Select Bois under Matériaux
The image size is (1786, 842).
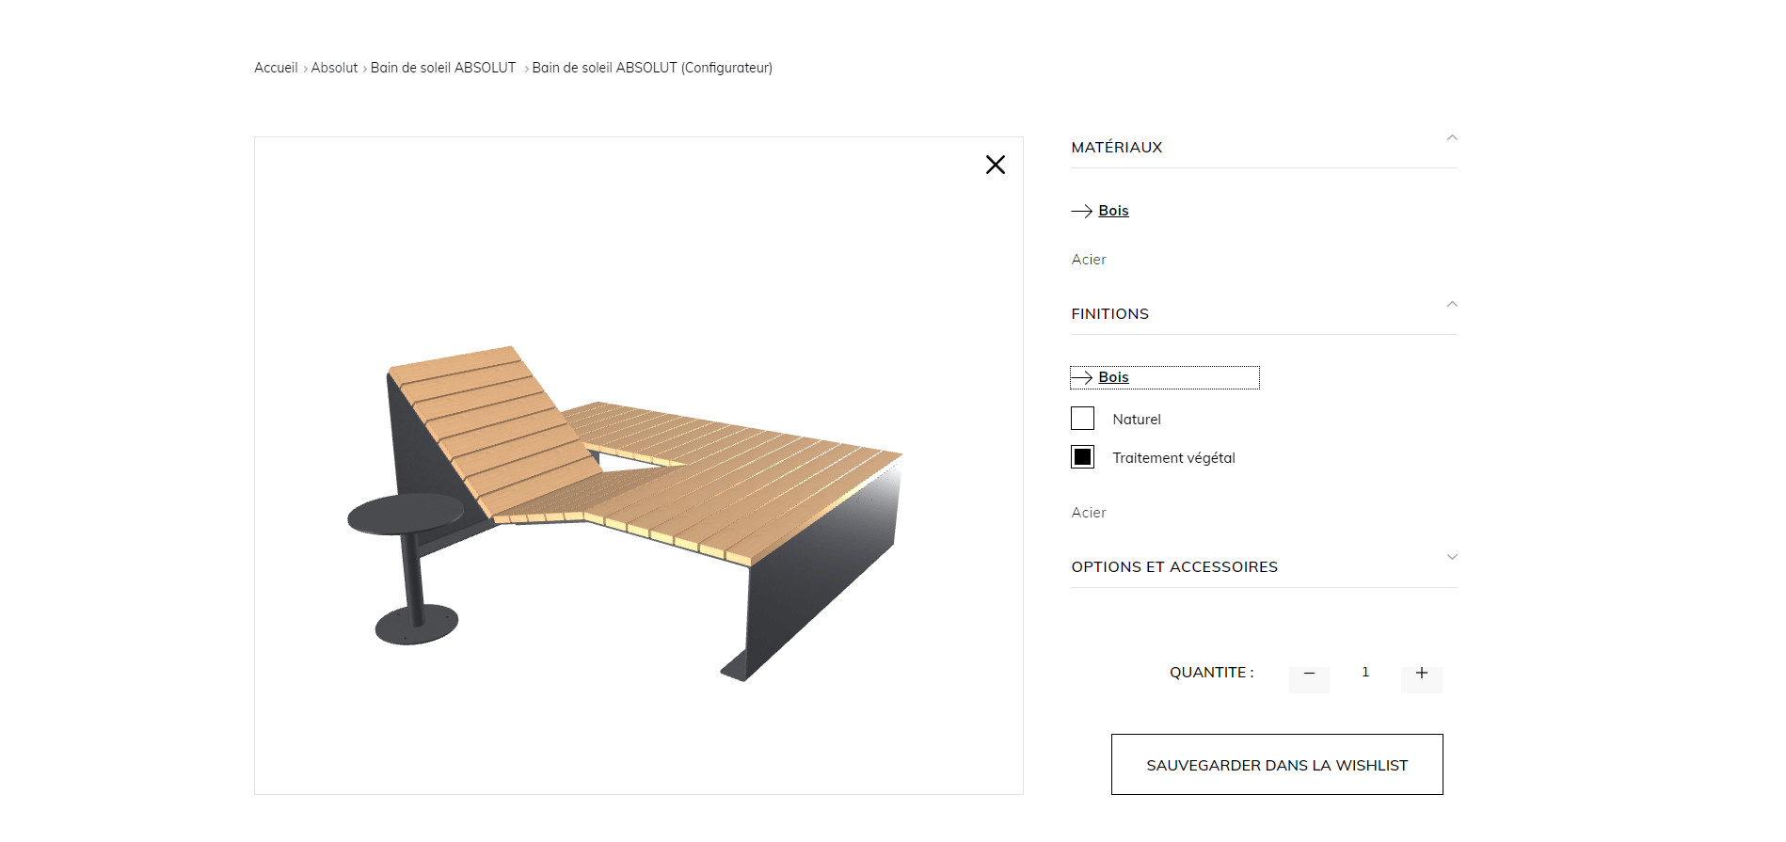click(1112, 211)
